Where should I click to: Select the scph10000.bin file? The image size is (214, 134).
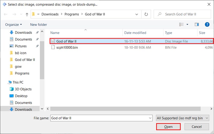[x=132, y=48]
